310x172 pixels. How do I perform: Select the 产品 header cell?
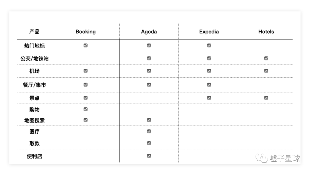click(x=34, y=32)
